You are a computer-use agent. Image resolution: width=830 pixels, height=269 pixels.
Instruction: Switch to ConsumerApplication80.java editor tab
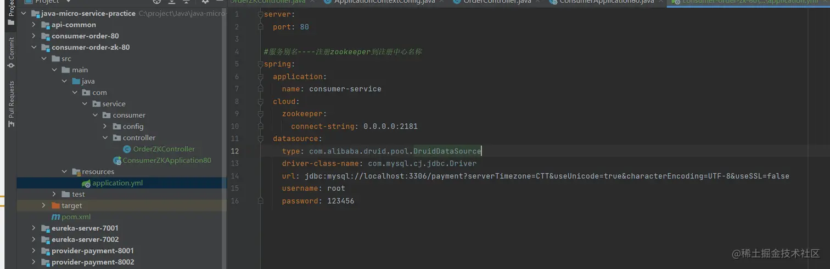605,2
